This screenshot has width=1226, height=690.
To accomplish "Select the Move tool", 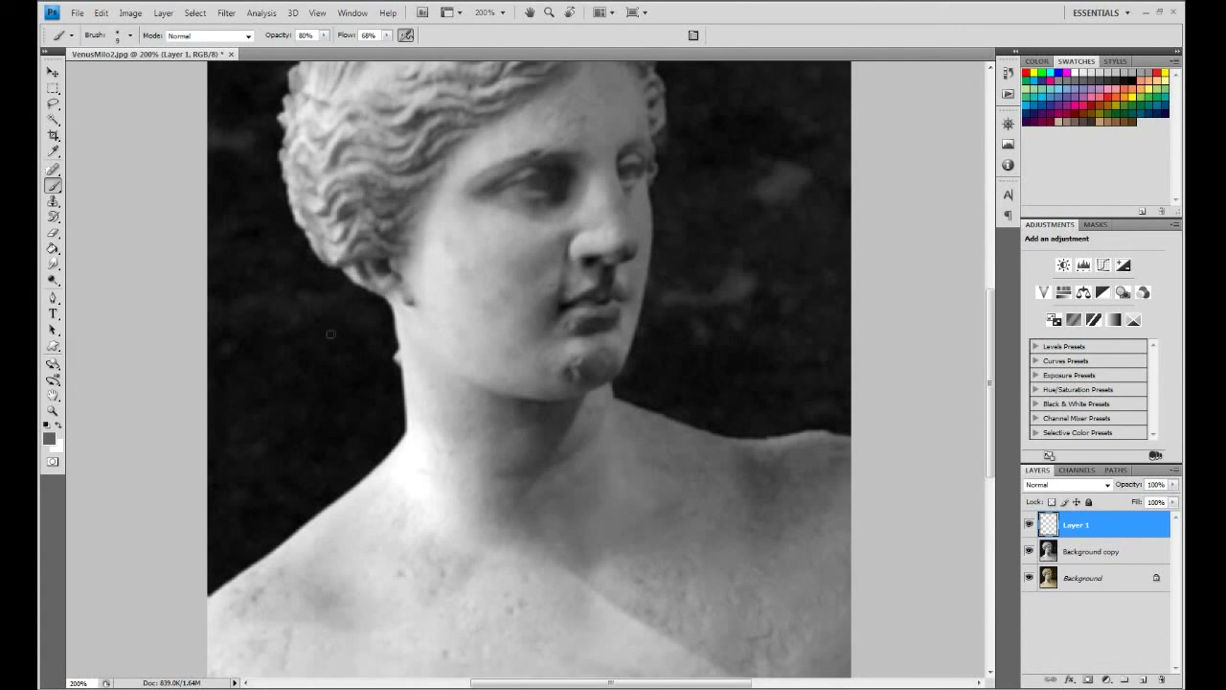I will (x=53, y=72).
